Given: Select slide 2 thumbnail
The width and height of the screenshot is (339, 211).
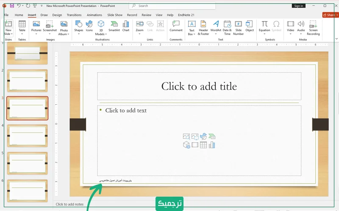Looking at the screenshot, I should [27, 81].
